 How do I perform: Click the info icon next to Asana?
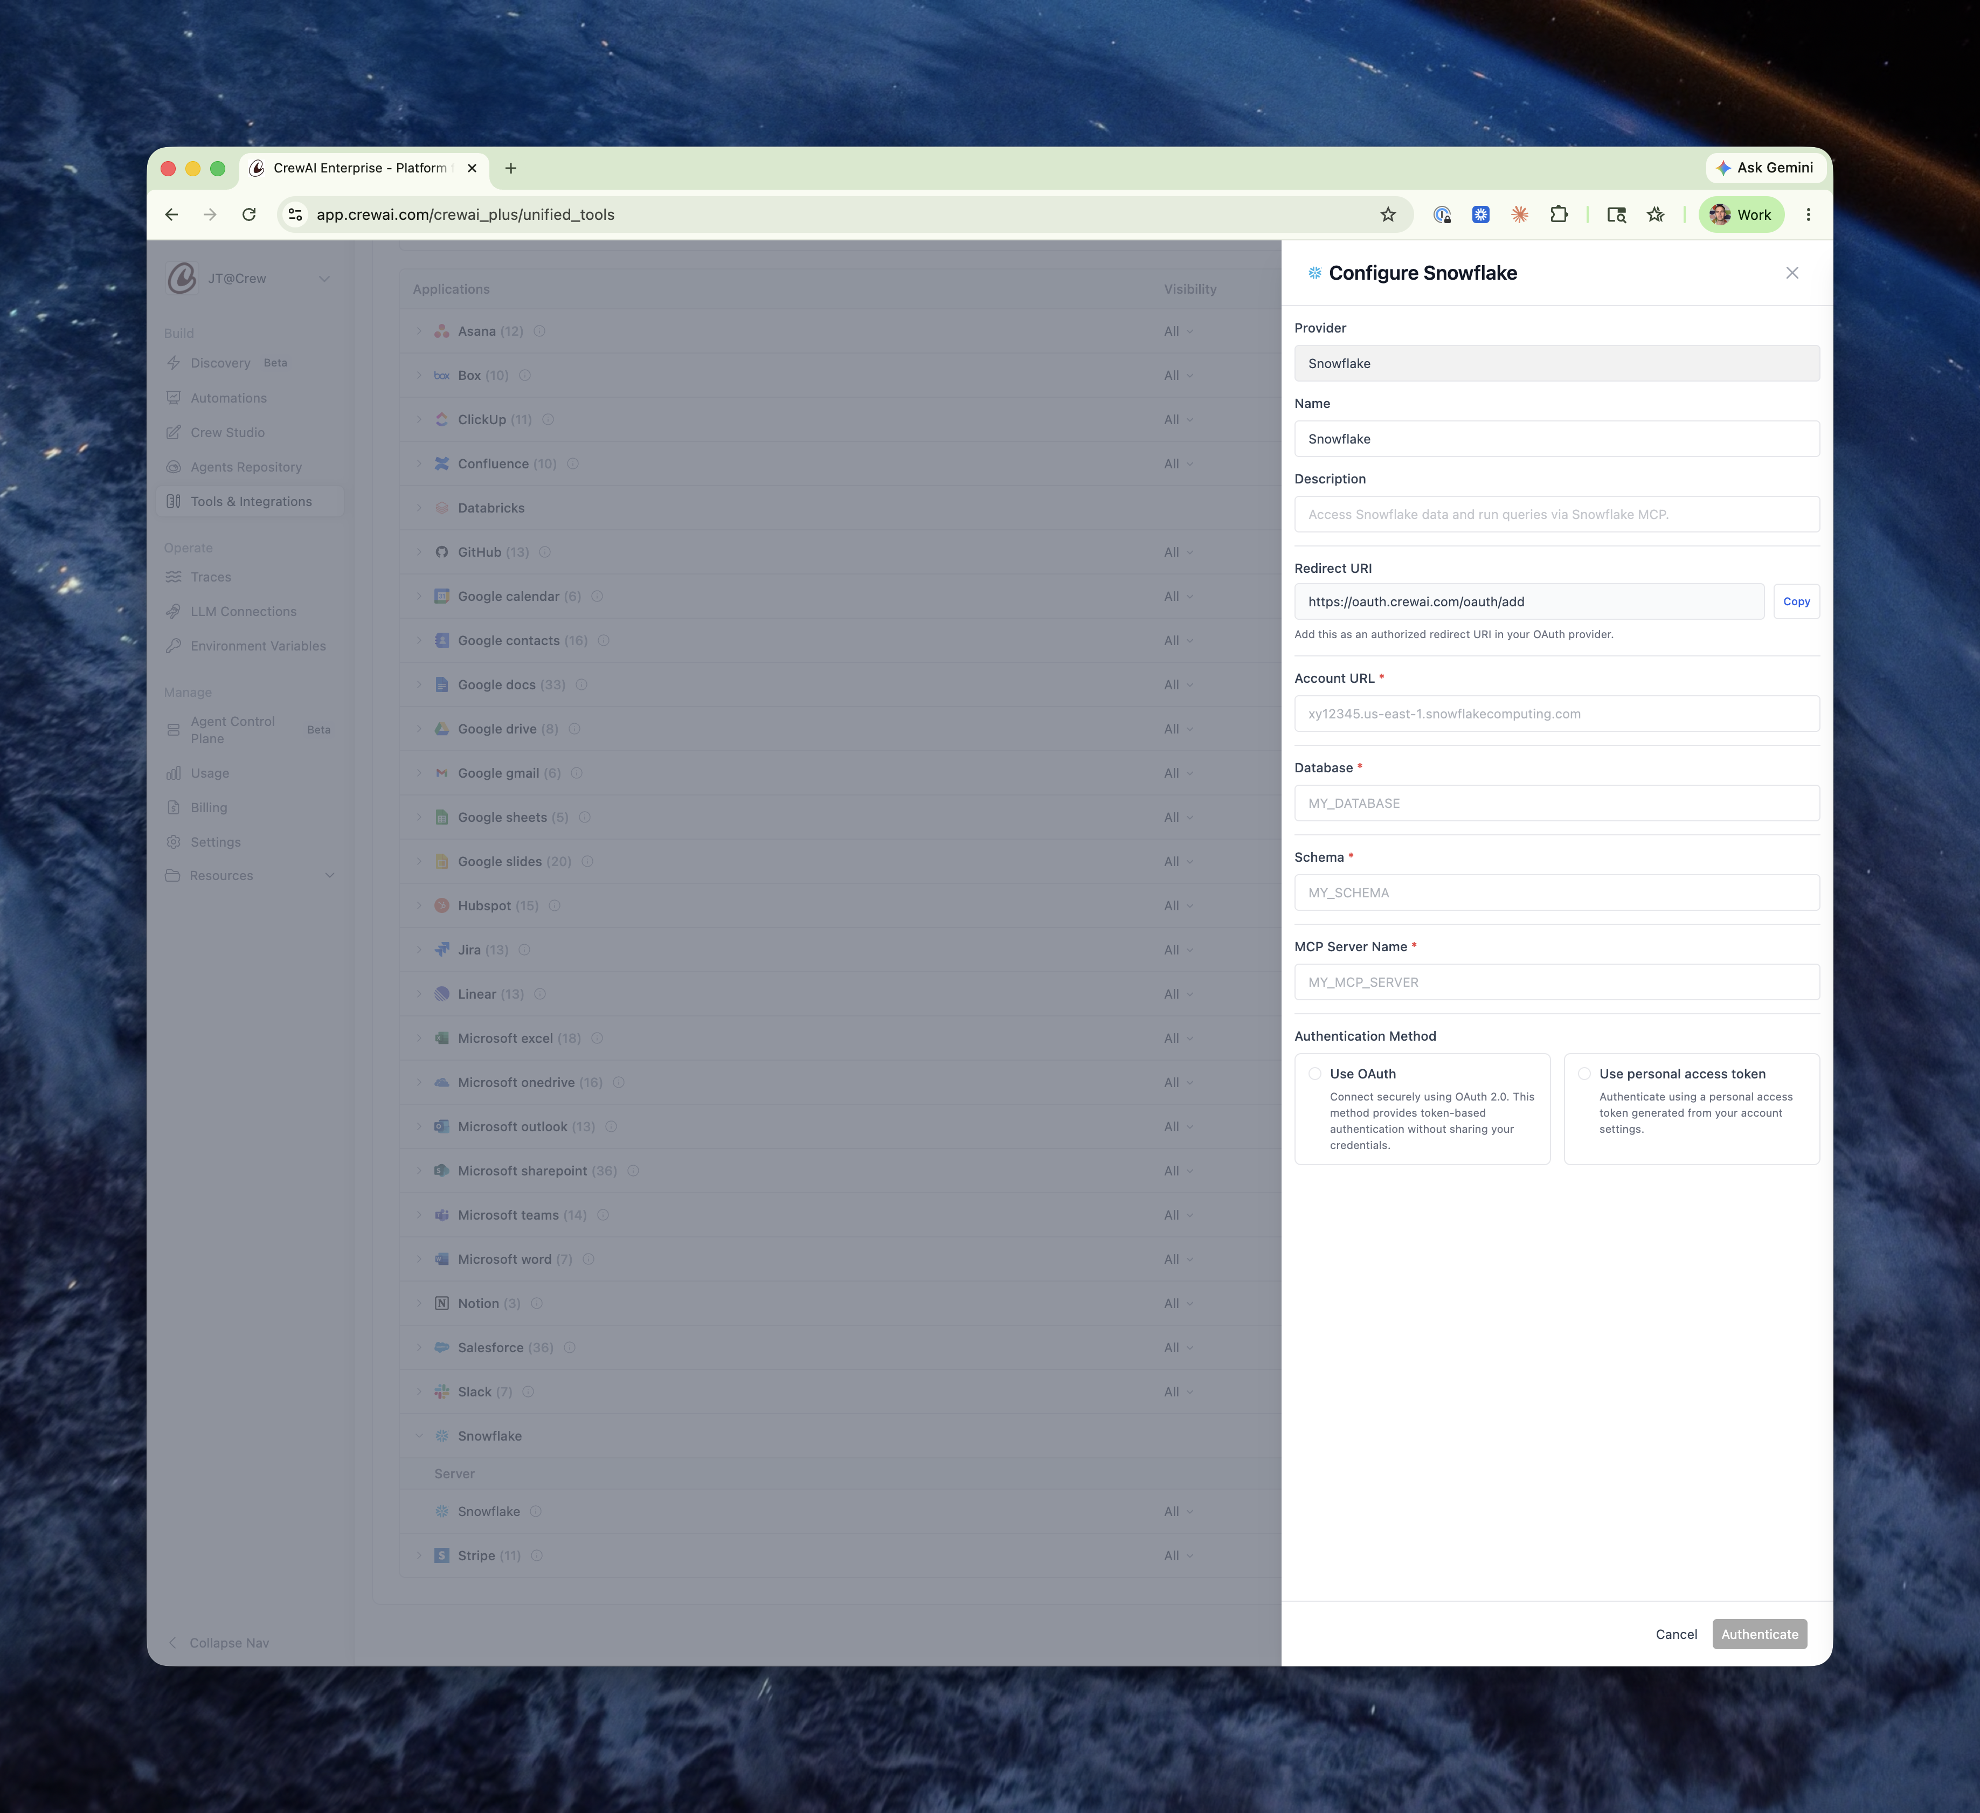[x=539, y=331]
